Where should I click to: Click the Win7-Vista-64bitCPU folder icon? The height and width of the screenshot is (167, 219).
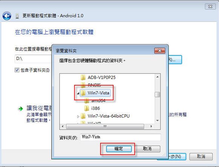tap(83, 116)
